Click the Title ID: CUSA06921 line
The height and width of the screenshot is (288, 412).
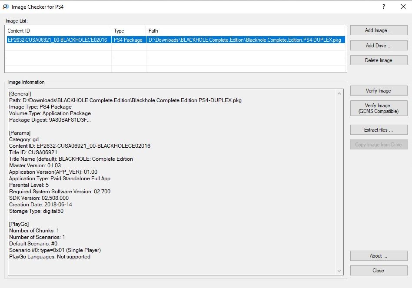[x=33, y=152]
